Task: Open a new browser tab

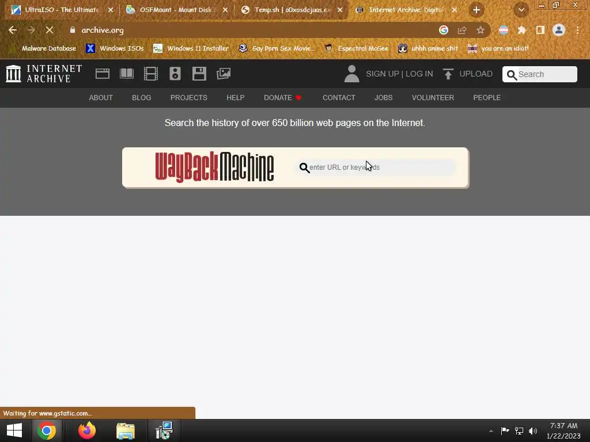Action: 476,10
